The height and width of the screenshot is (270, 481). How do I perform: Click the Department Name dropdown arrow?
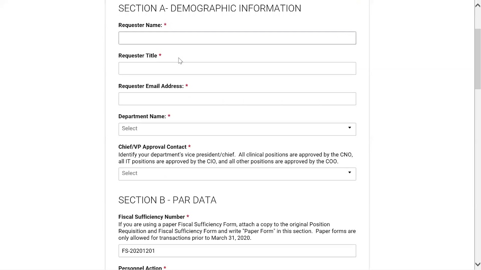click(349, 128)
